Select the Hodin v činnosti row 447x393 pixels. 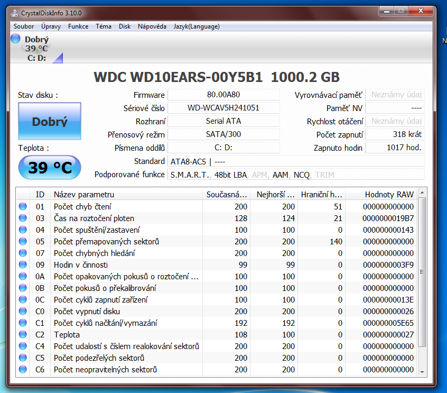point(217,265)
